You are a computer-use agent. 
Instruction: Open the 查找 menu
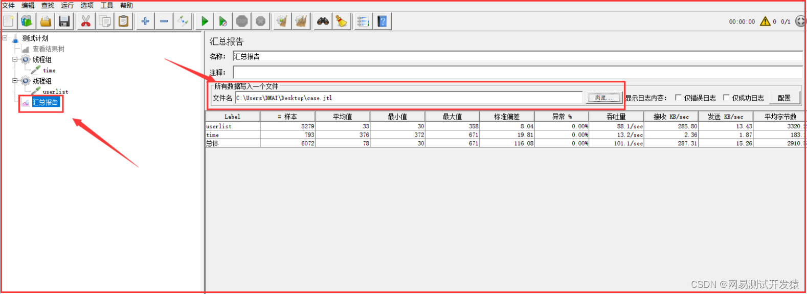pyautogui.click(x=48, y=6)
